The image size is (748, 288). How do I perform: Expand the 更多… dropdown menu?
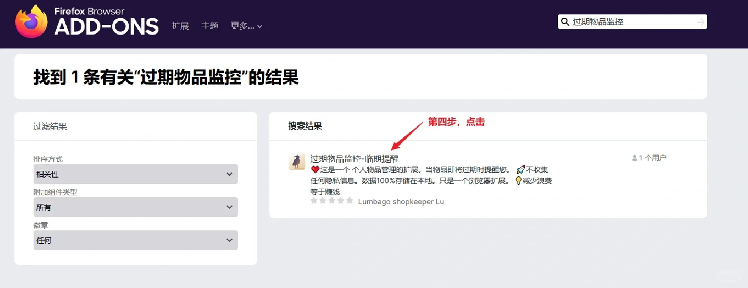click(x=246, y=26)
